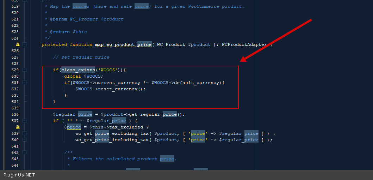
Task: Collapse the regular_price if block on line 637
Action: 24,121
